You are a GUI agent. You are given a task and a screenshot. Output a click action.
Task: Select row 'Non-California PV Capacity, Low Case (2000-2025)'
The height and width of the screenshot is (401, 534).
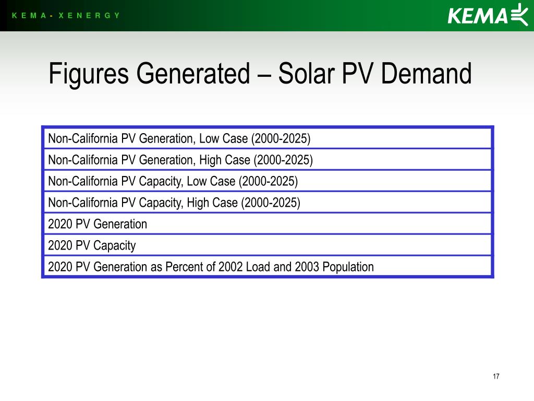tap(268, 181)
